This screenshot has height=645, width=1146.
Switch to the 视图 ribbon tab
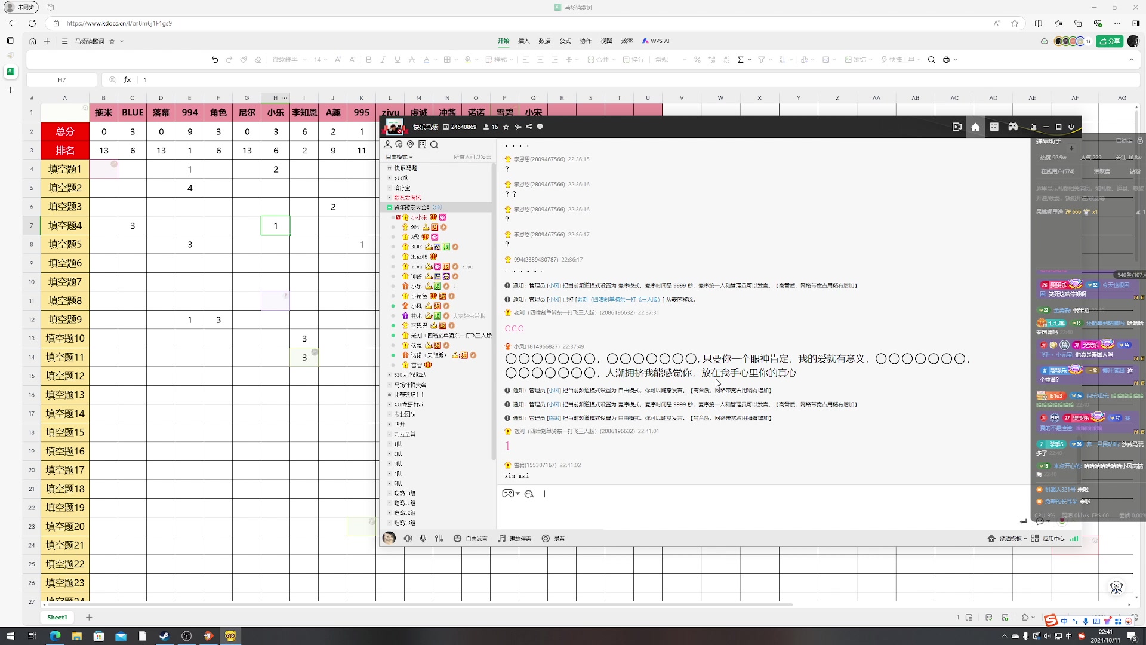tap(606, 41)
